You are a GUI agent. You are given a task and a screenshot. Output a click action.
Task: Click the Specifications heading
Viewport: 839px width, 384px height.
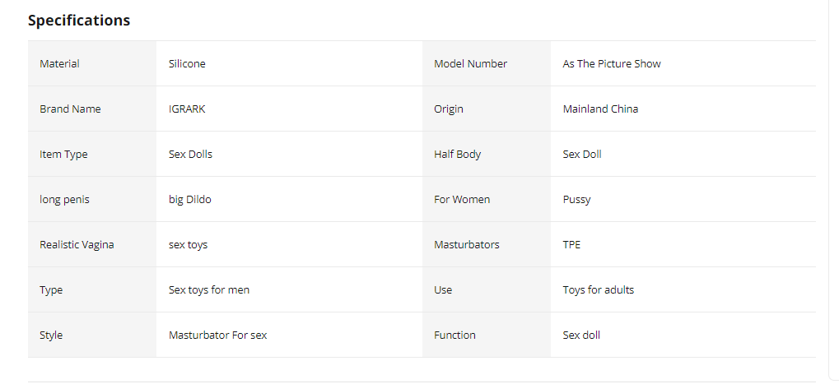point(79,21)
